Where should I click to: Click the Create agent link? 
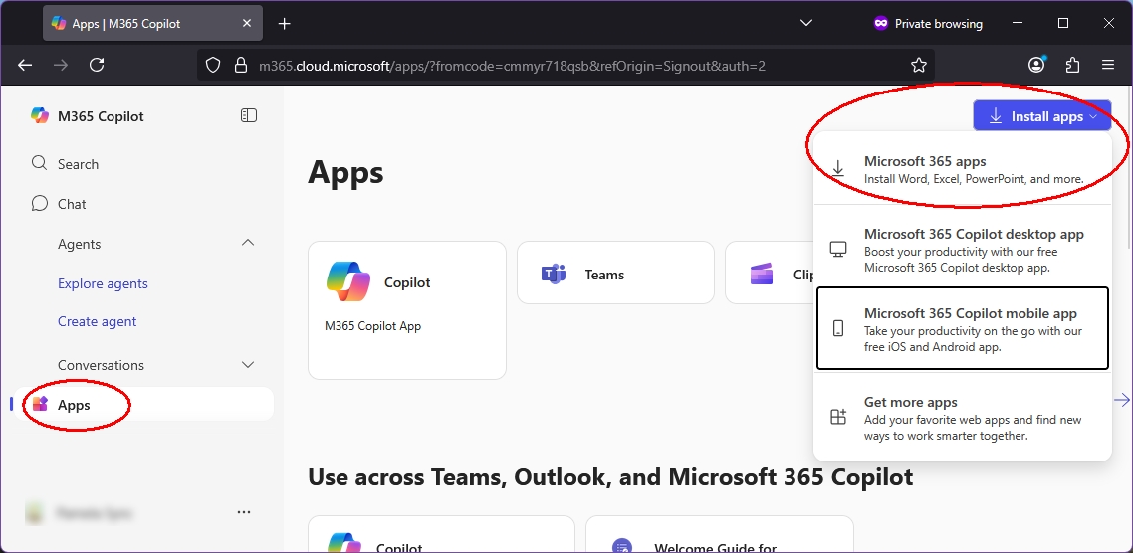tap(98, 321)
